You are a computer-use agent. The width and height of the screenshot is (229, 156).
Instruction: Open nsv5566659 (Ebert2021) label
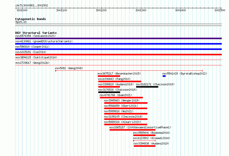pos(121,106)
